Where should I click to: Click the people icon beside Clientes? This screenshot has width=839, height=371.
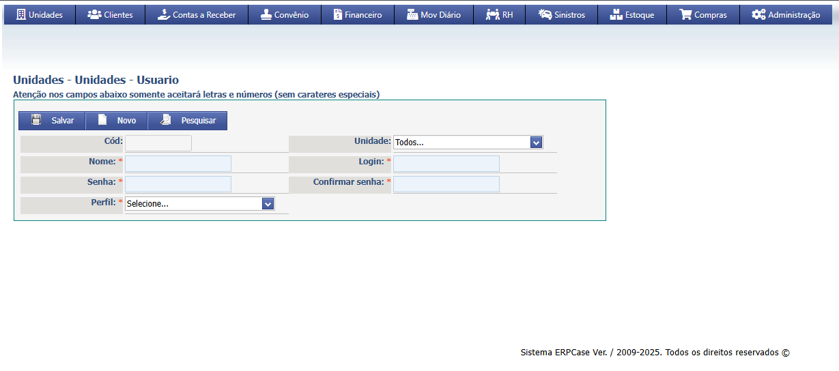(94, 14)
